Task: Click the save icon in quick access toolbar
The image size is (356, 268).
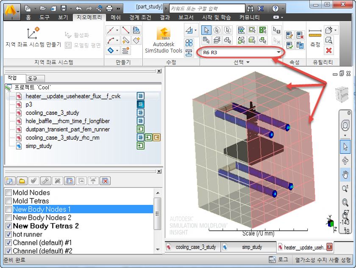Action: click(x=64, y=8)
